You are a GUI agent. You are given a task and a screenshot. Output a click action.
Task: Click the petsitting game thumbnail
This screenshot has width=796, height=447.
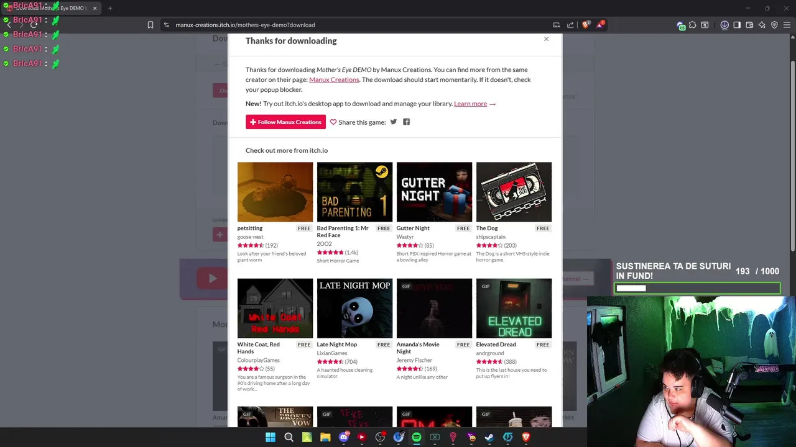[x=275, y=192]
